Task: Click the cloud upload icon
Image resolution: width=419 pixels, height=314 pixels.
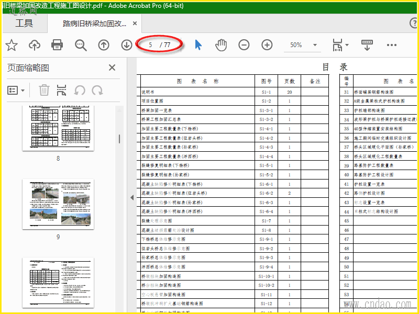Action: (x=35, y=45)
